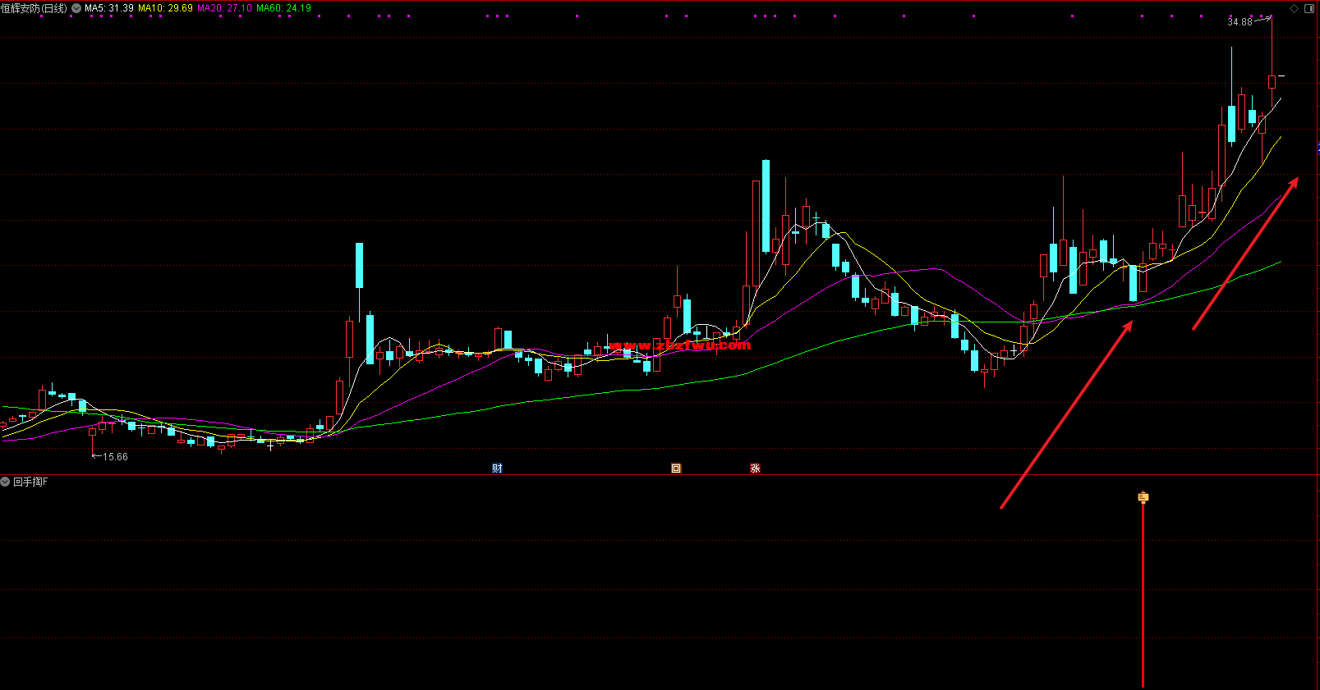Click the MA60: 24.19 label
The height and width of the screenshot is (690, 1320).
283,8
